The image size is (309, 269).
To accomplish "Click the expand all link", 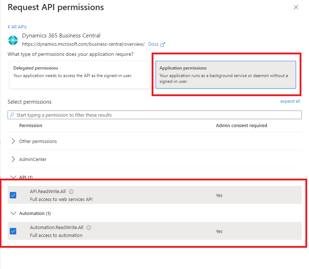I will (290, 101).
